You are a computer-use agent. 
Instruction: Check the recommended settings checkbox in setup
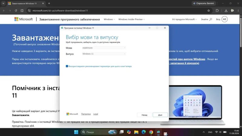click(x=67, y=66)
